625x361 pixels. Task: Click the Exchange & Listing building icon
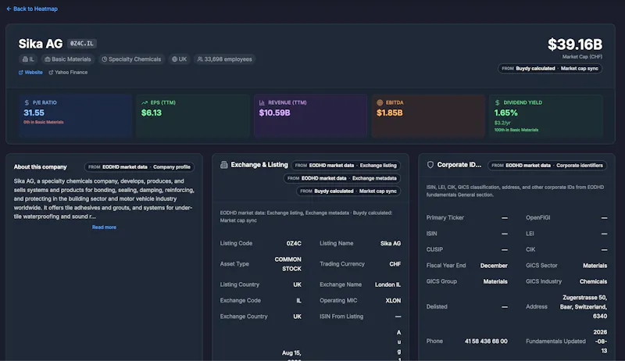coord(224,165)
